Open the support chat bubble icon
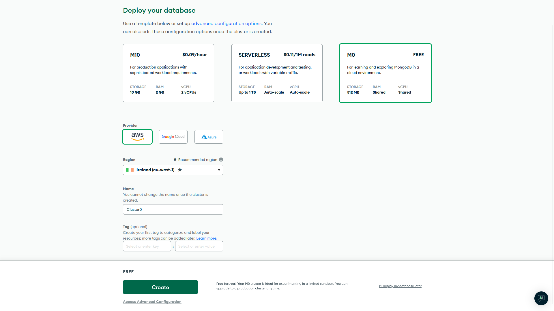The height and width of the screenshot is (311, 554). coord(541,298)
